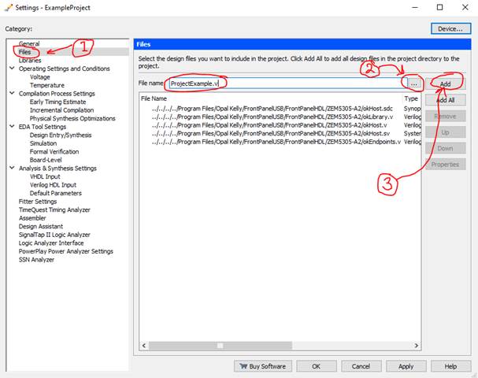
Task: Click the Add button
Action: (446, 83)
